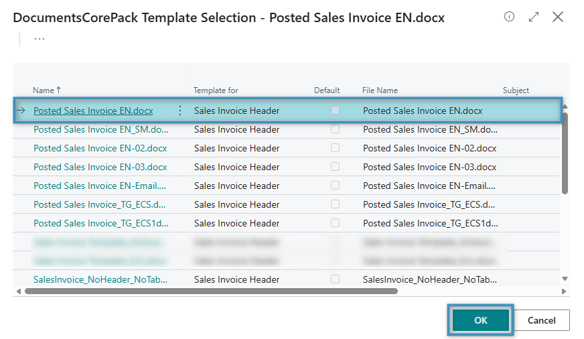Select File Name cell SalesInvoice_NoHeader_NoTab

[430, 279]
